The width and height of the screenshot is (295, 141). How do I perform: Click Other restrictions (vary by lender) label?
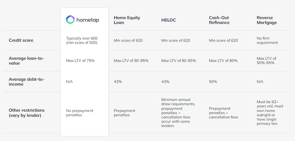(27, 113)
